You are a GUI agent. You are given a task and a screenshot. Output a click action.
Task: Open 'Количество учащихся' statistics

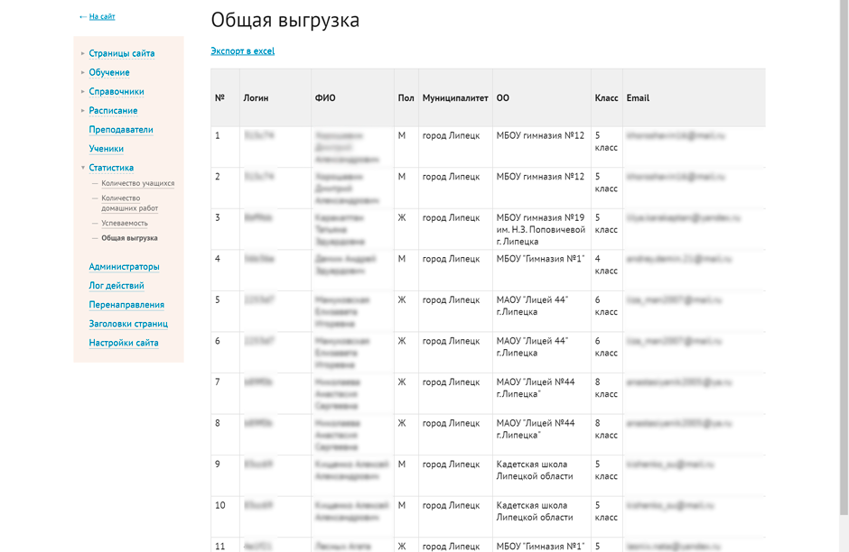click(137, 184)
